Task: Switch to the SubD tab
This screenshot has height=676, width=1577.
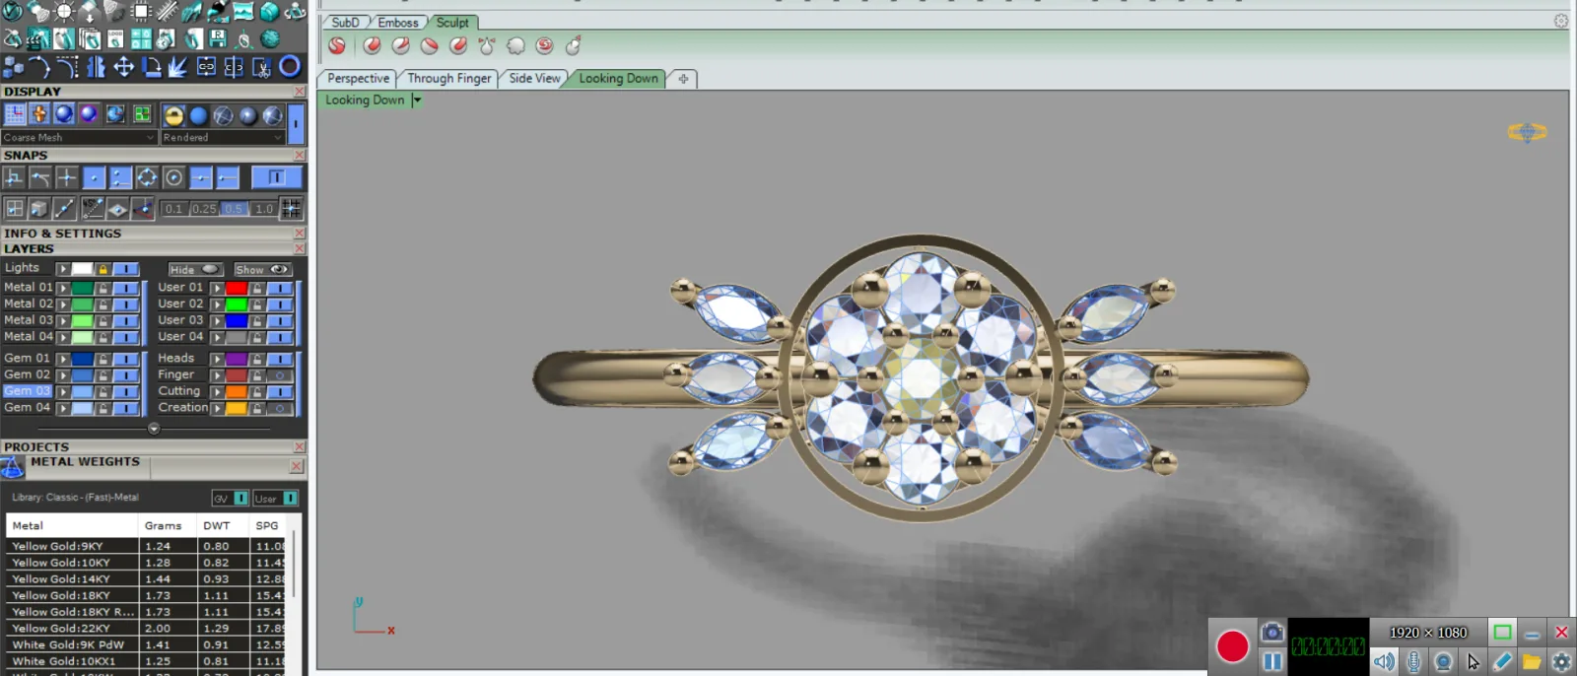Action: (345, 22)
